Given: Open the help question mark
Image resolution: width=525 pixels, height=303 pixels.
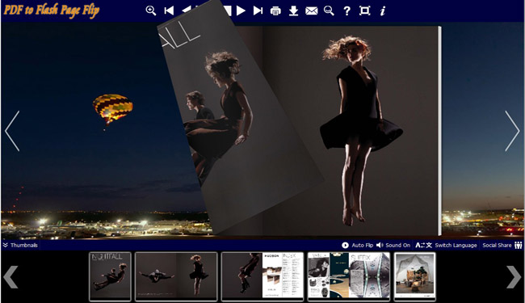Looking at the screenshot, I should 346,11.
